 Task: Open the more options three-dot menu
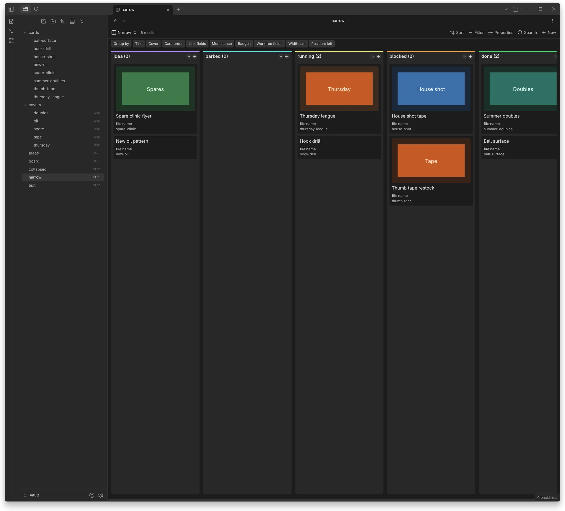point(552,21)
